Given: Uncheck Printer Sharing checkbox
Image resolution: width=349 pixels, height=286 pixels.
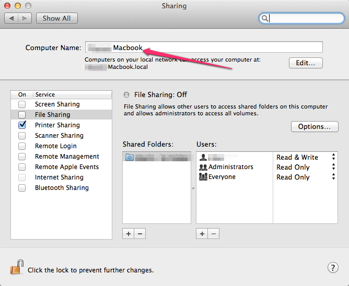Looking at the screenshot, I should coord(22,125).
